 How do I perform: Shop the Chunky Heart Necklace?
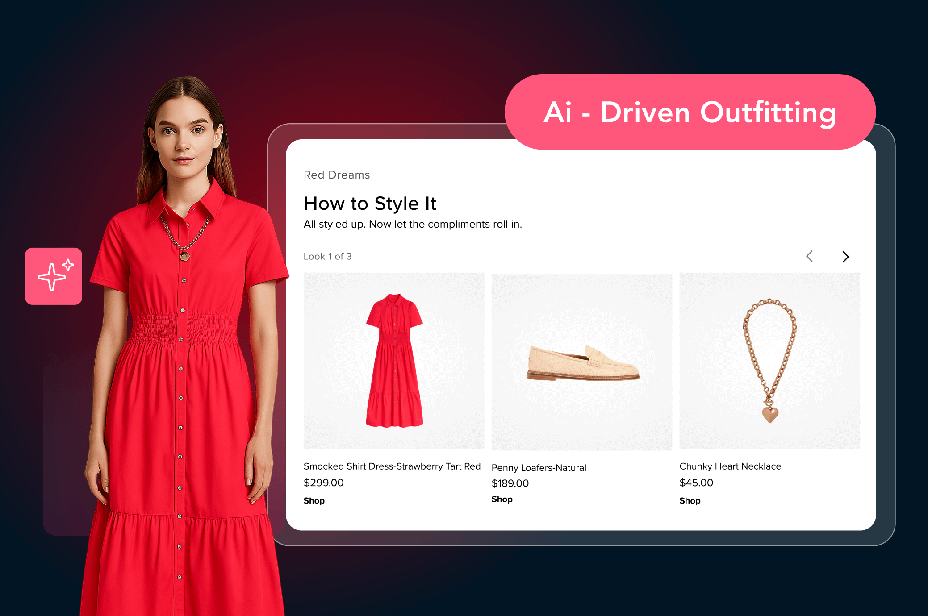[690, 500]
